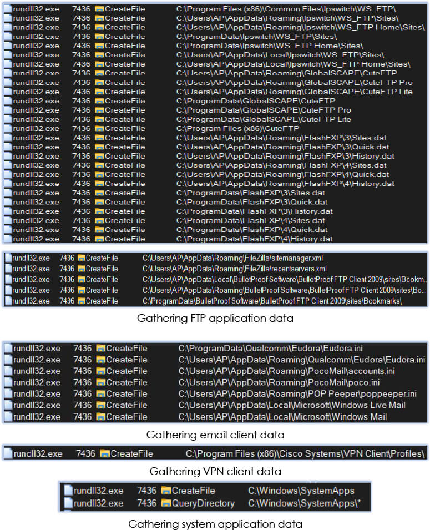430x530 pixels.
Task: Select the path C:\ProgramData\GlobalSCAPE\CuteFTP
Action: tap(256, 101)
